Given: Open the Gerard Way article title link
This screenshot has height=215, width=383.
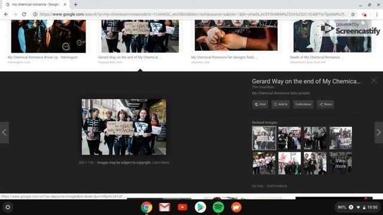Looking at the screenshot, I should pyautogui.click(x=306, y=81).
